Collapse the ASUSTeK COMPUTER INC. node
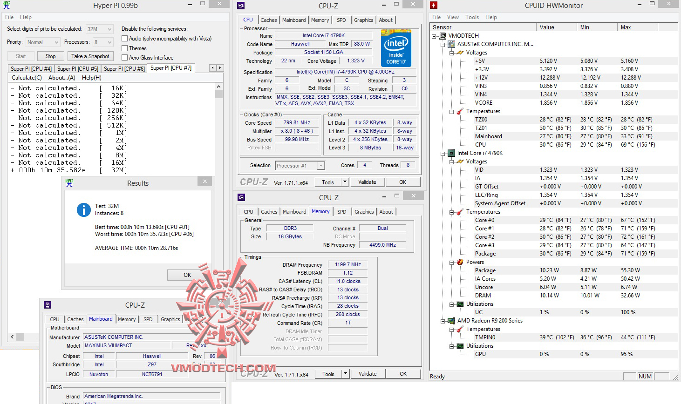681x404 pixels. pos(443,44)
